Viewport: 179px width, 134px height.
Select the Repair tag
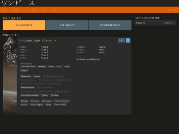point(67,67)
